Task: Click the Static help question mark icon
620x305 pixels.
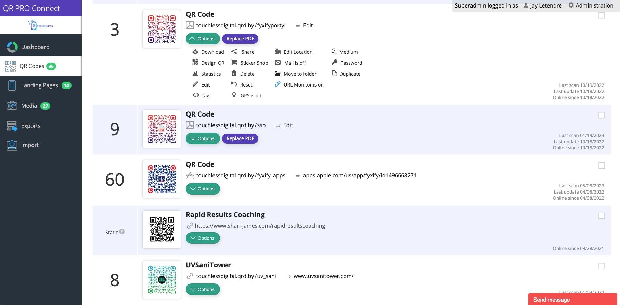Action: pos(122,231)
